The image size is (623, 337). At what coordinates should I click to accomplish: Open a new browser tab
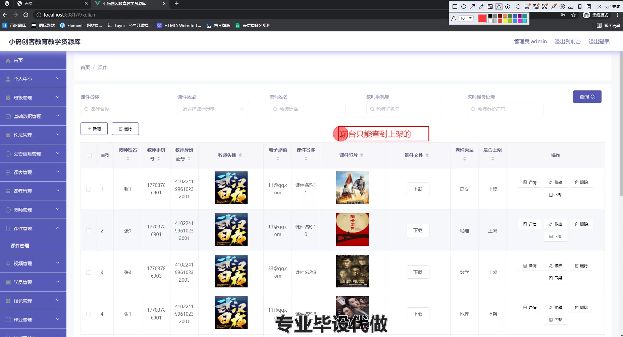tap(177, 3)
